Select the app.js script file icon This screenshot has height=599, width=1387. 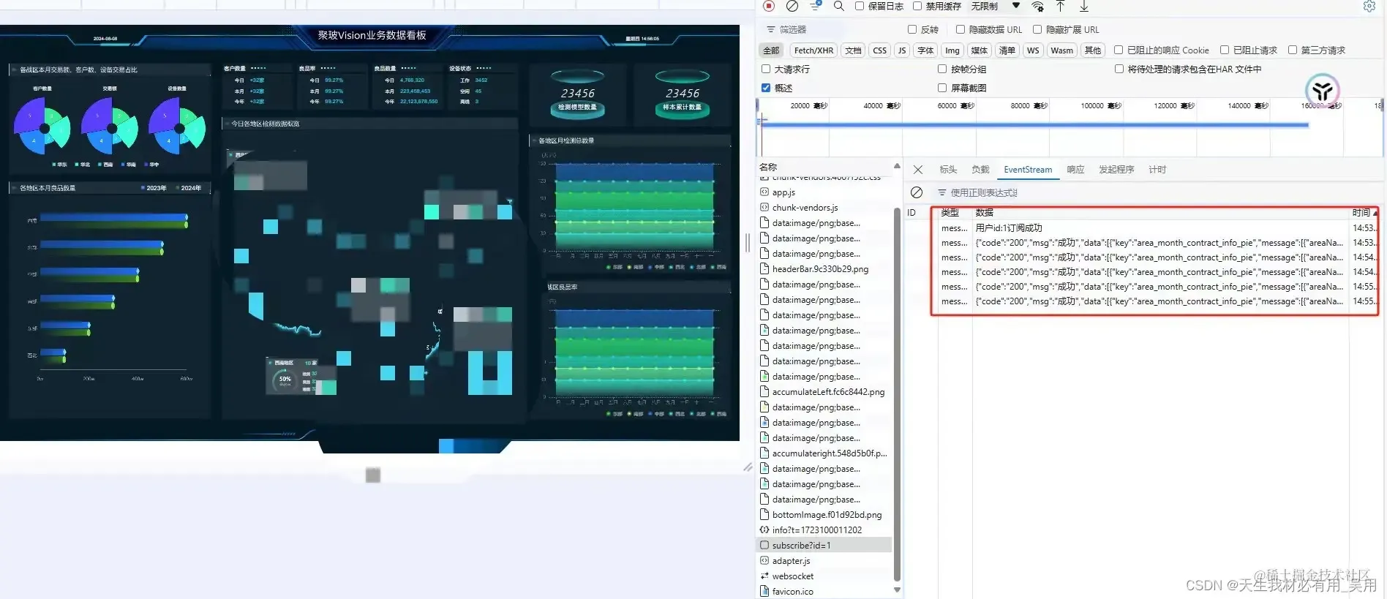point(764,192)
